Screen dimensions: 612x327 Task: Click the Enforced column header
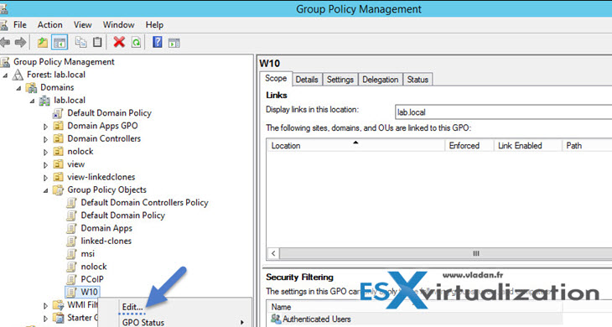469,146
